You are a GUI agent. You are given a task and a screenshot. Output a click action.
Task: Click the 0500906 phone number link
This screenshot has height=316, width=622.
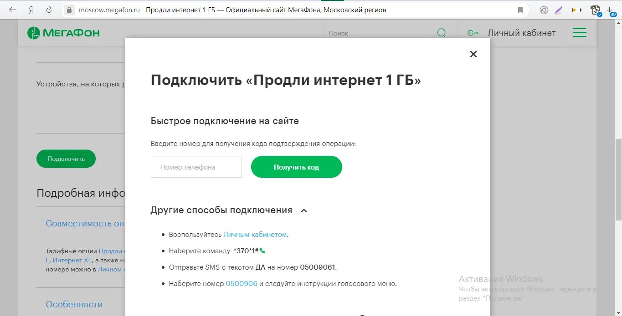click(x=242, y=284)
